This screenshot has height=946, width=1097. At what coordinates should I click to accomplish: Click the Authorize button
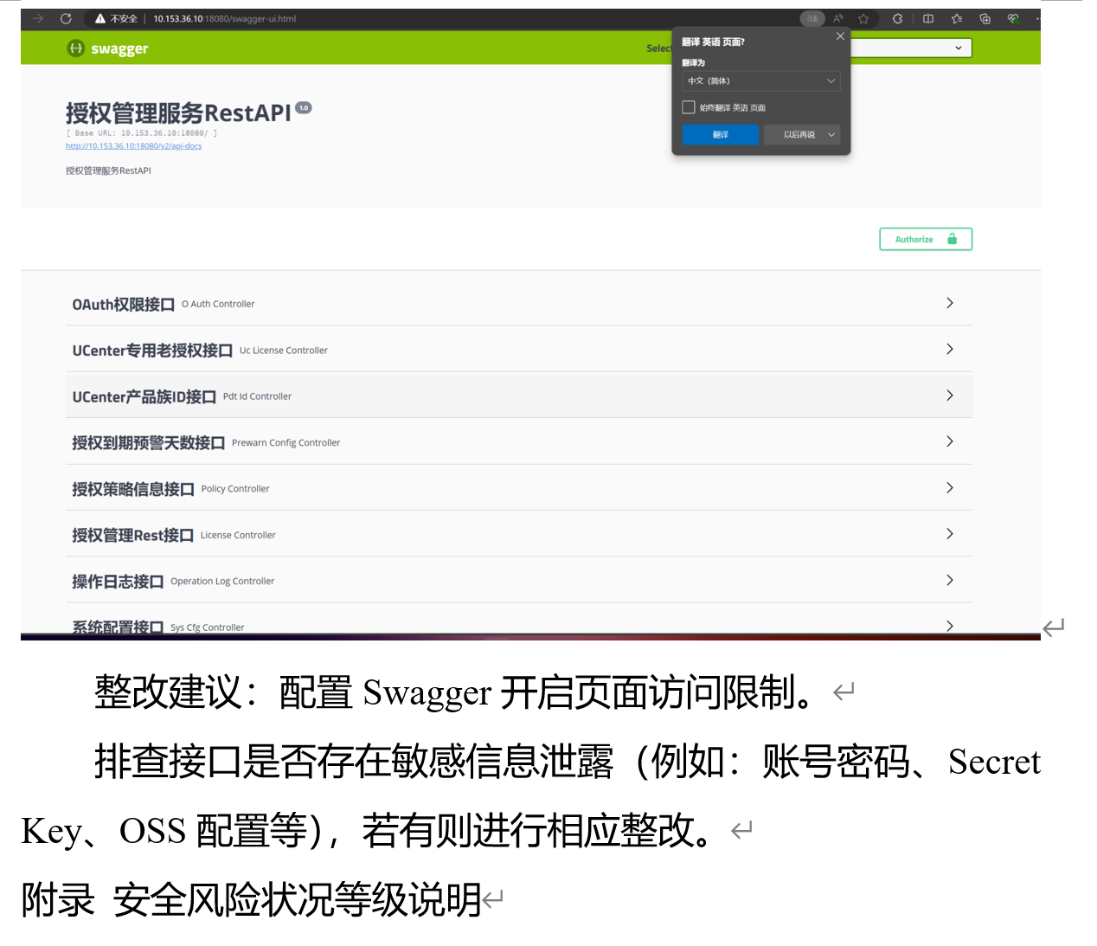pos(926,239)
